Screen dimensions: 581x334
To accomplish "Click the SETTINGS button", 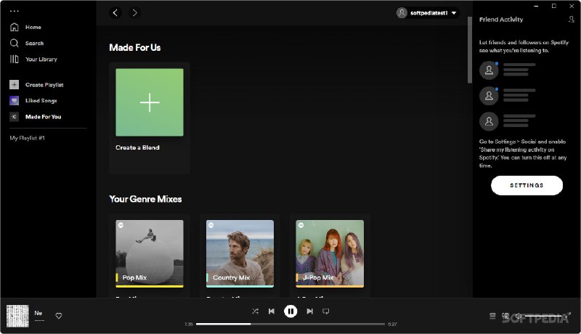I will click(x=527, y=185).
